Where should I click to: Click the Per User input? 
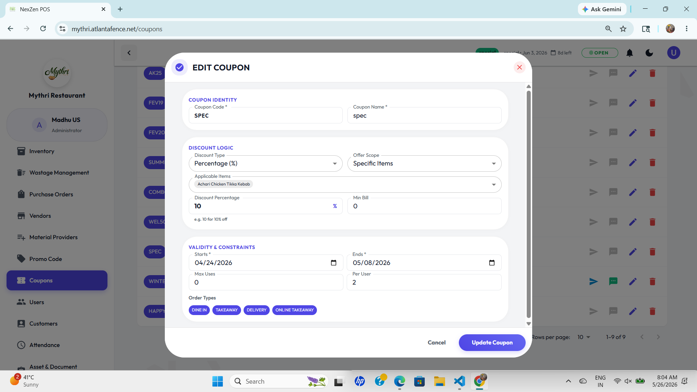[x=424, y=282]
